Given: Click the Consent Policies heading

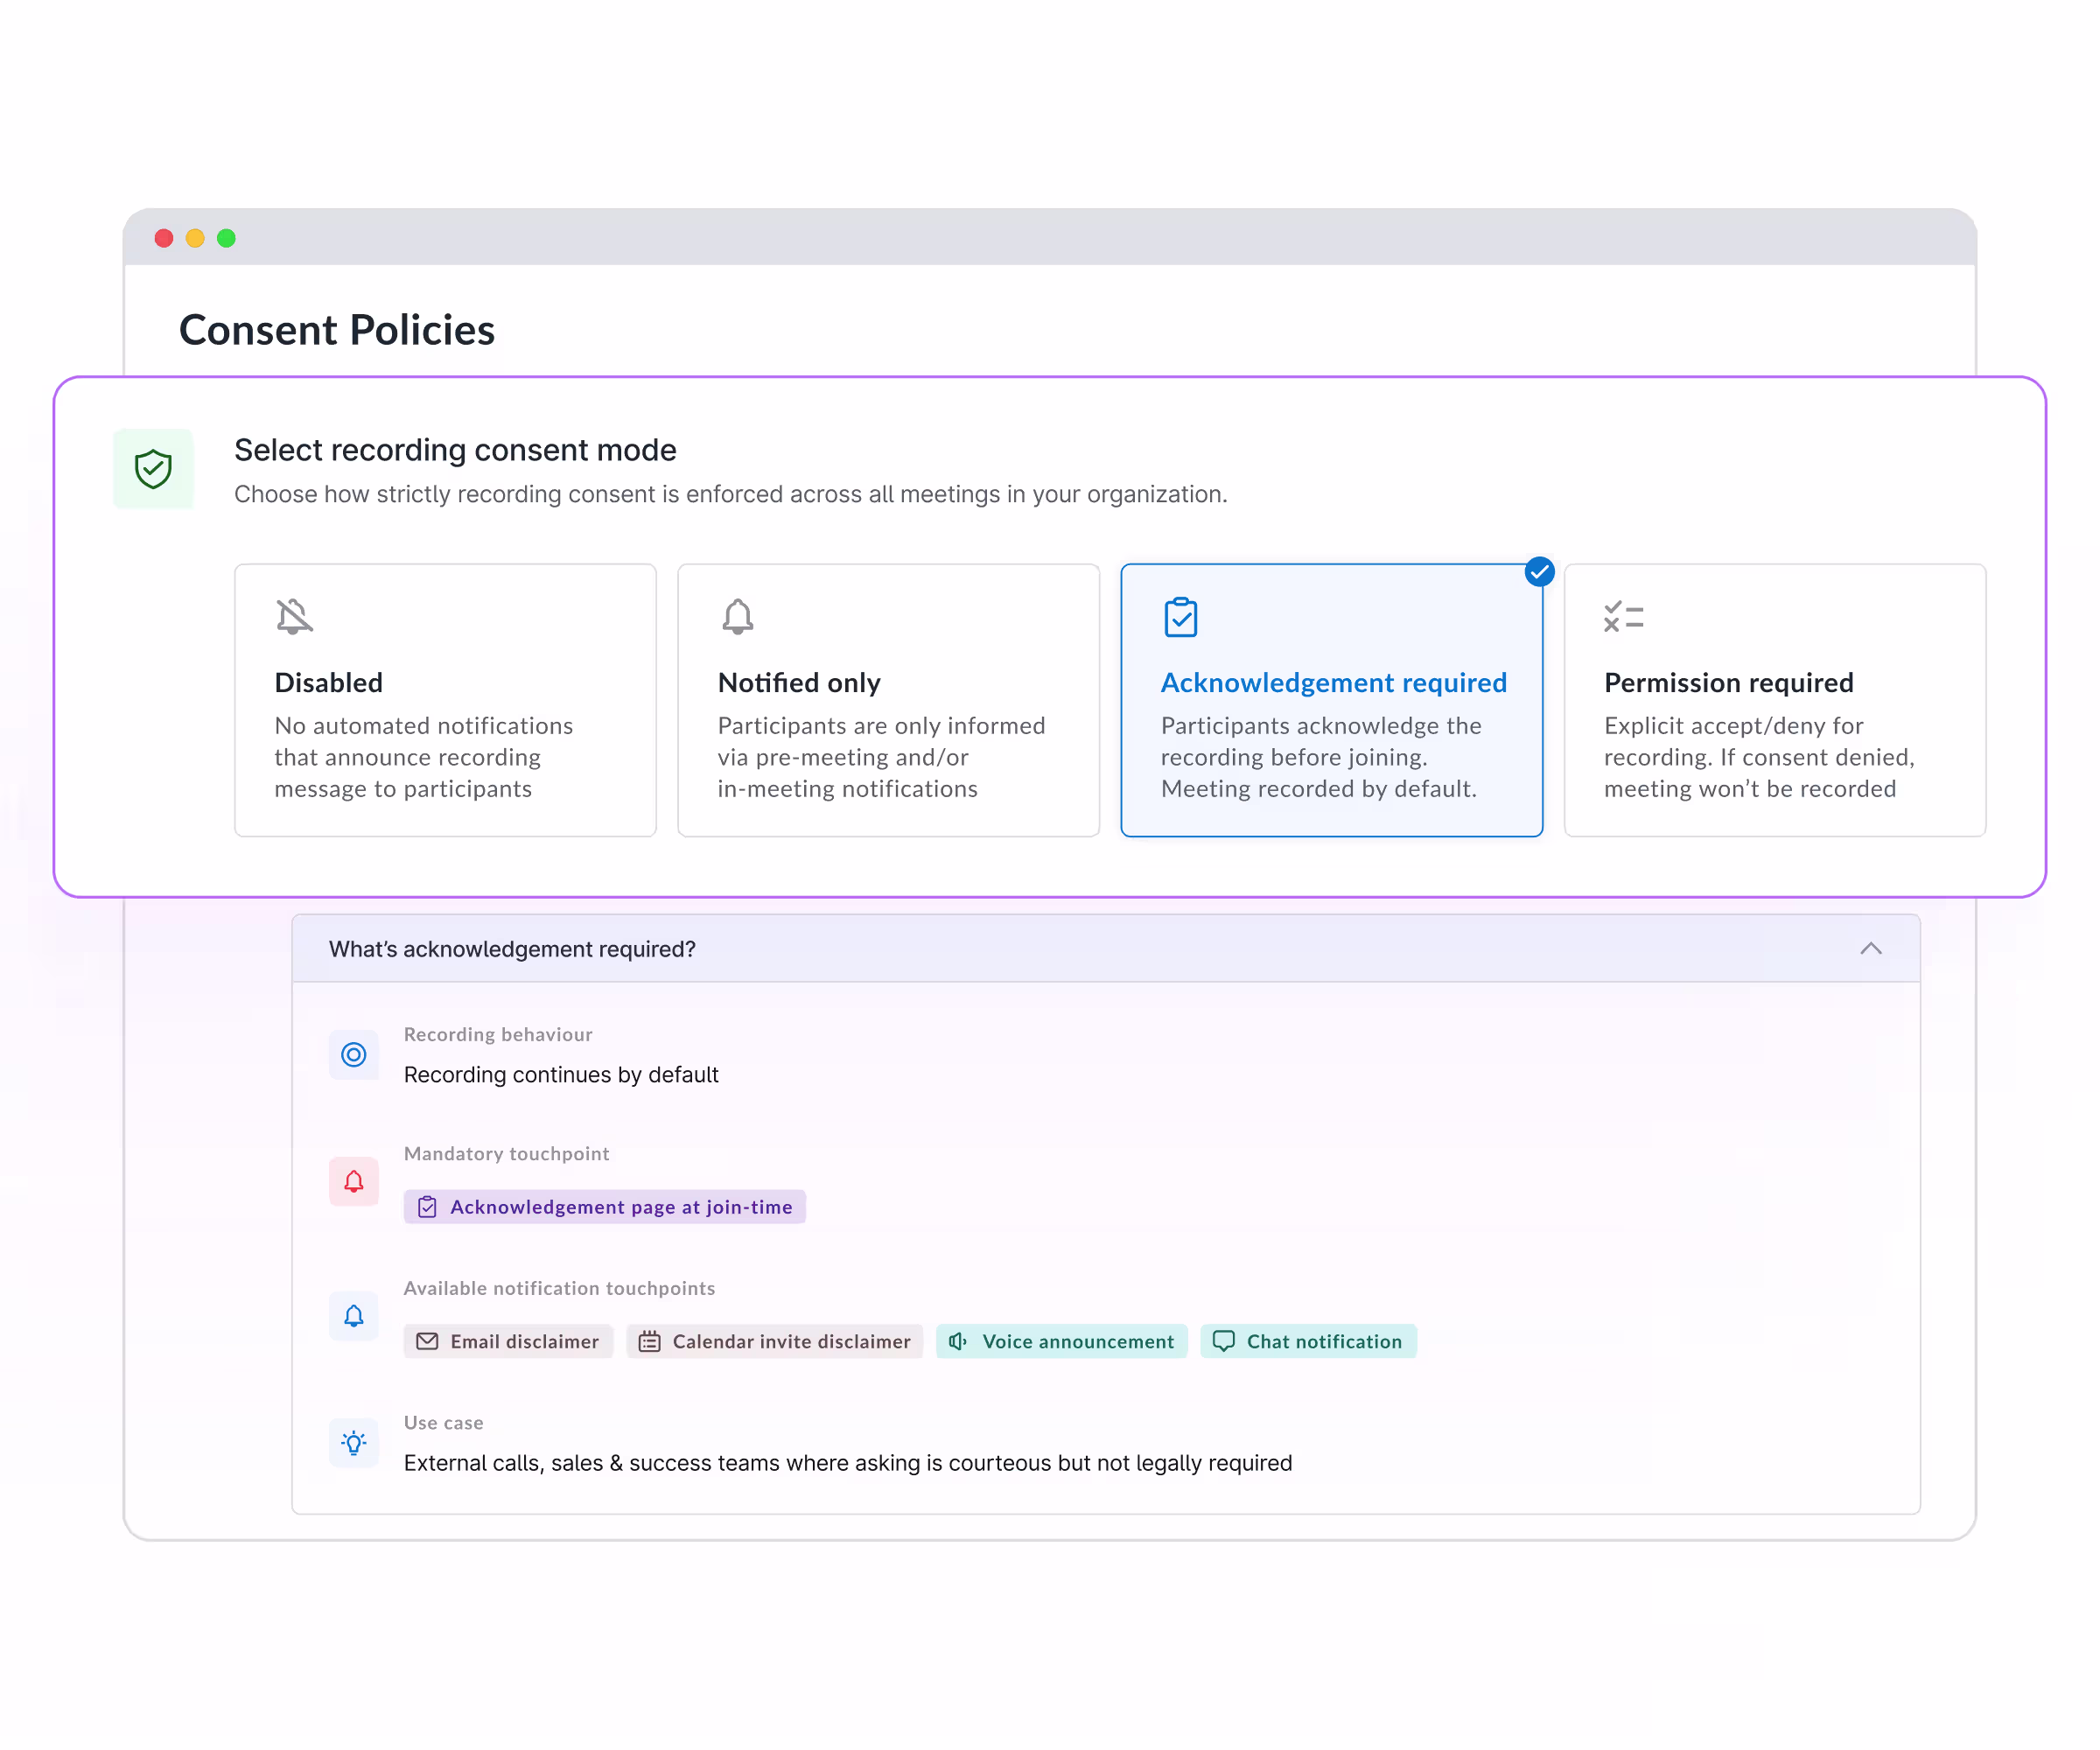Looking at the screenshot, I should pos(337,330).
